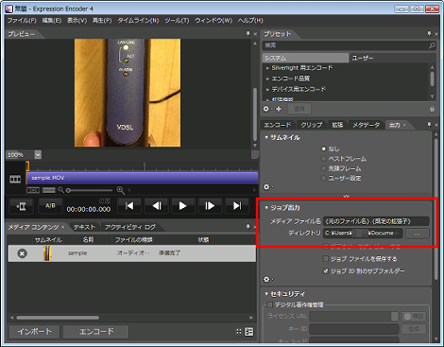The image size is (444, 347).
Task: Select the 先頭フレーム radio option
Action: point(323,168)
